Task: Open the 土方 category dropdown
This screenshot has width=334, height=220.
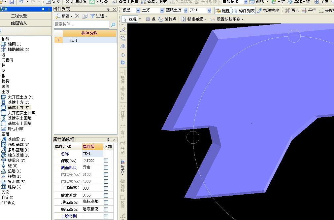Action: (162, 10)
